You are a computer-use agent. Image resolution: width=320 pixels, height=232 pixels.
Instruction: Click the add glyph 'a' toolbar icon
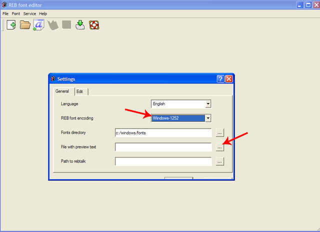[39, 24]
